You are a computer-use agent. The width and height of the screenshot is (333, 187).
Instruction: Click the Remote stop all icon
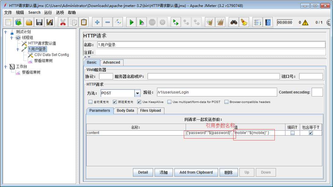(186, 22)
